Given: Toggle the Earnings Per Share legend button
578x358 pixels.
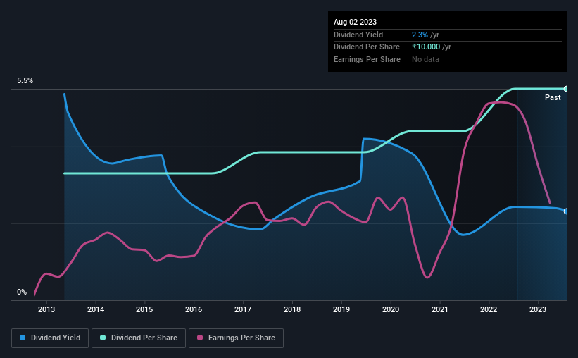Looking at the screenshot, I should [x=236, y=338].
